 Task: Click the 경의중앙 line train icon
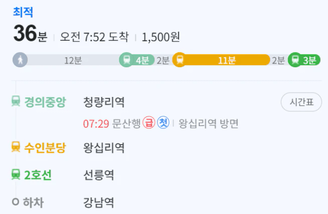pos(16,101)
